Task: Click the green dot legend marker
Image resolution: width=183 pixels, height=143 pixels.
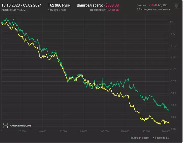Action: tap(129, 138)
